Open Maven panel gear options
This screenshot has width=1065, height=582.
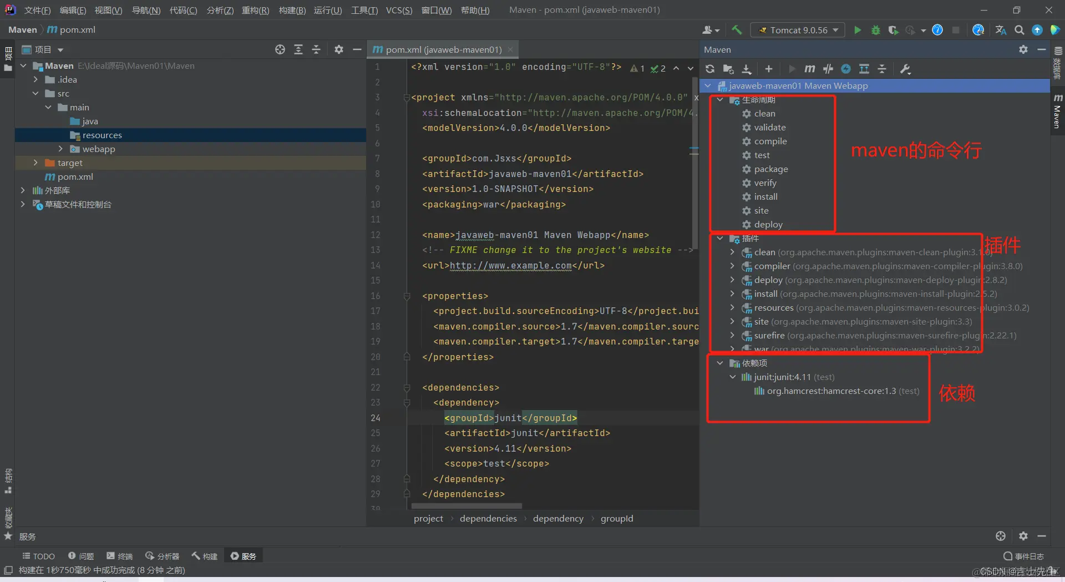[1023, 49]
